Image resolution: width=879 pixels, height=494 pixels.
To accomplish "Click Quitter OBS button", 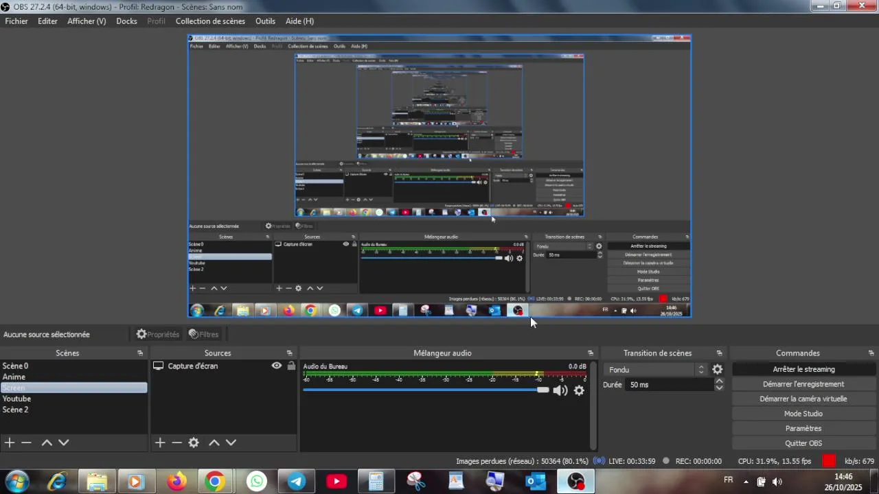I will [803, 443].
